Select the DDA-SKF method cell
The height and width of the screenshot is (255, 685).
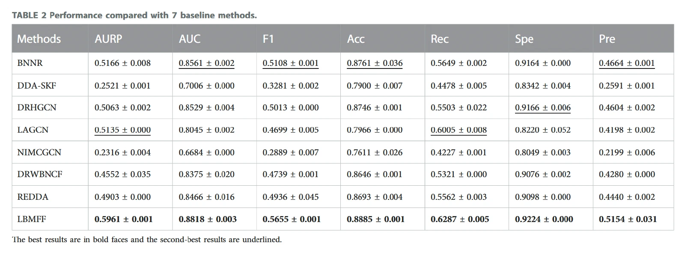click(37, 86)
